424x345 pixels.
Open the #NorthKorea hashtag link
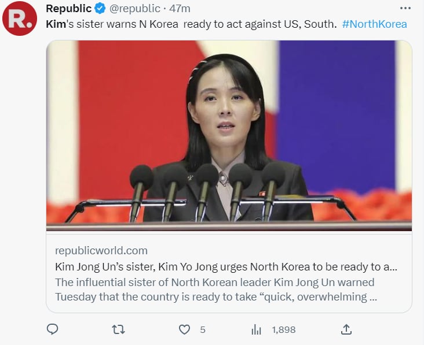[x=375, y=24]
